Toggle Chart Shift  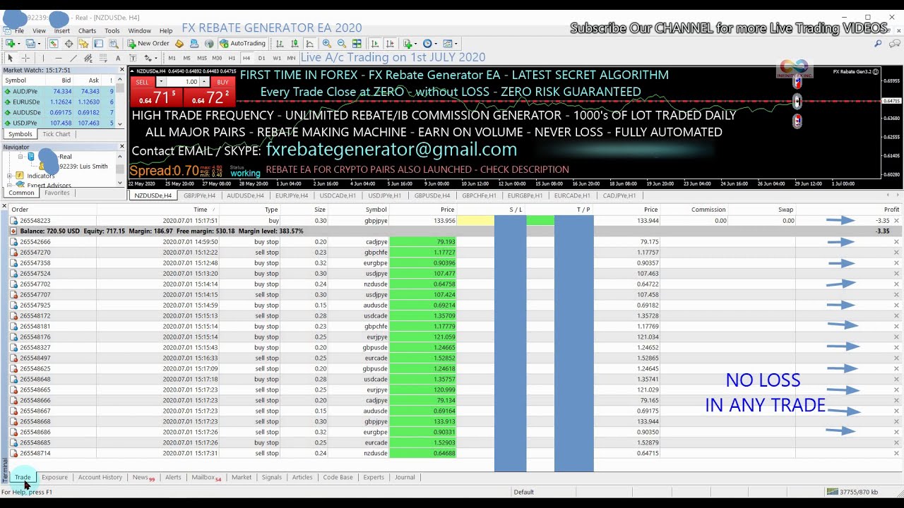(x=390, y=43)
